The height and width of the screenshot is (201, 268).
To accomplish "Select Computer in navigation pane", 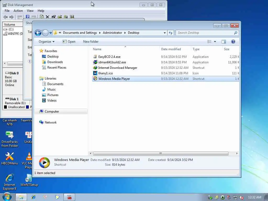I will tap(52, 111).
